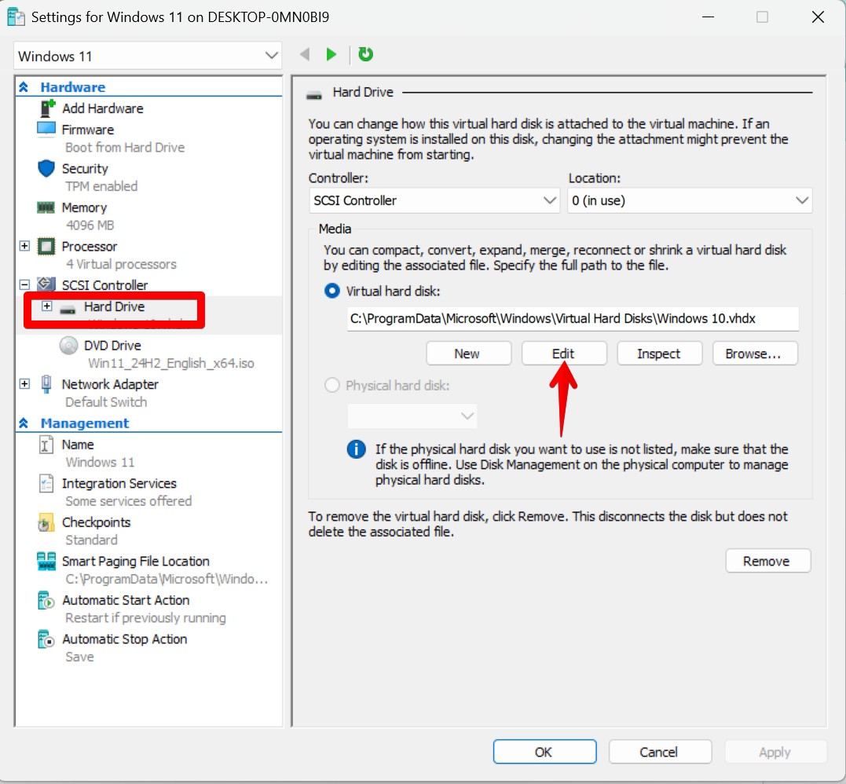Click the 4 Virtual processors text

click(121, 264)
